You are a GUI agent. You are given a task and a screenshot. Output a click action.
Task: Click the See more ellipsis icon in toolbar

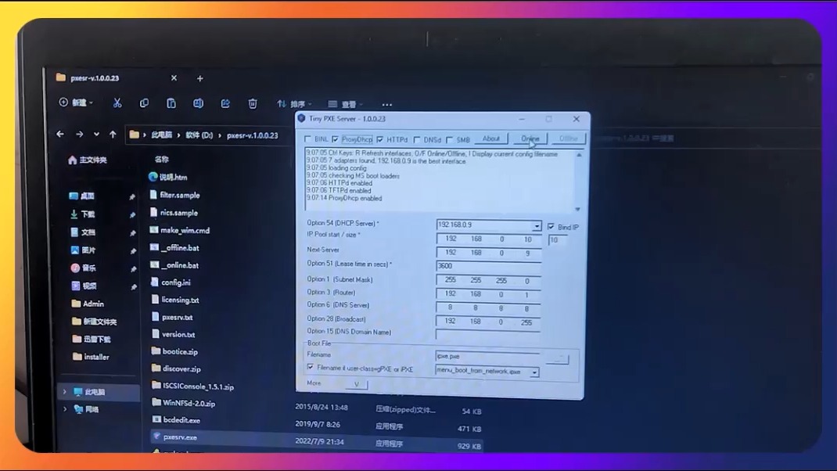(x=386, y=103)
